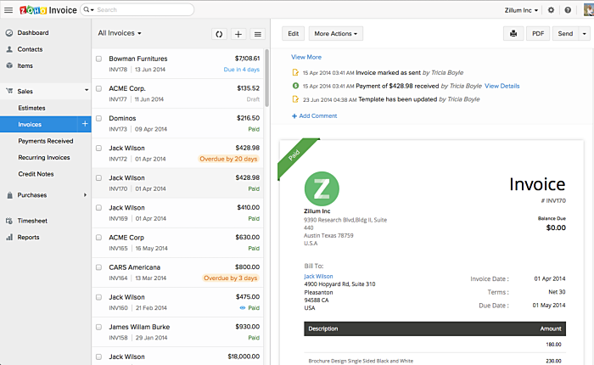
Task: Open the hamburger navigation menu
Action: (x=8, y=10)
